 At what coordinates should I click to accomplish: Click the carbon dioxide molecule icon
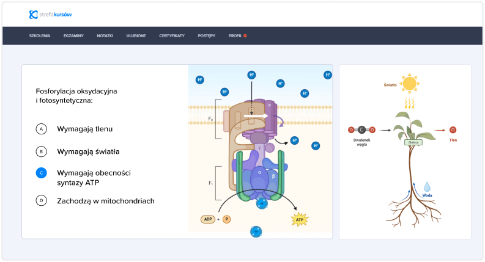click(x=362, y=129)
